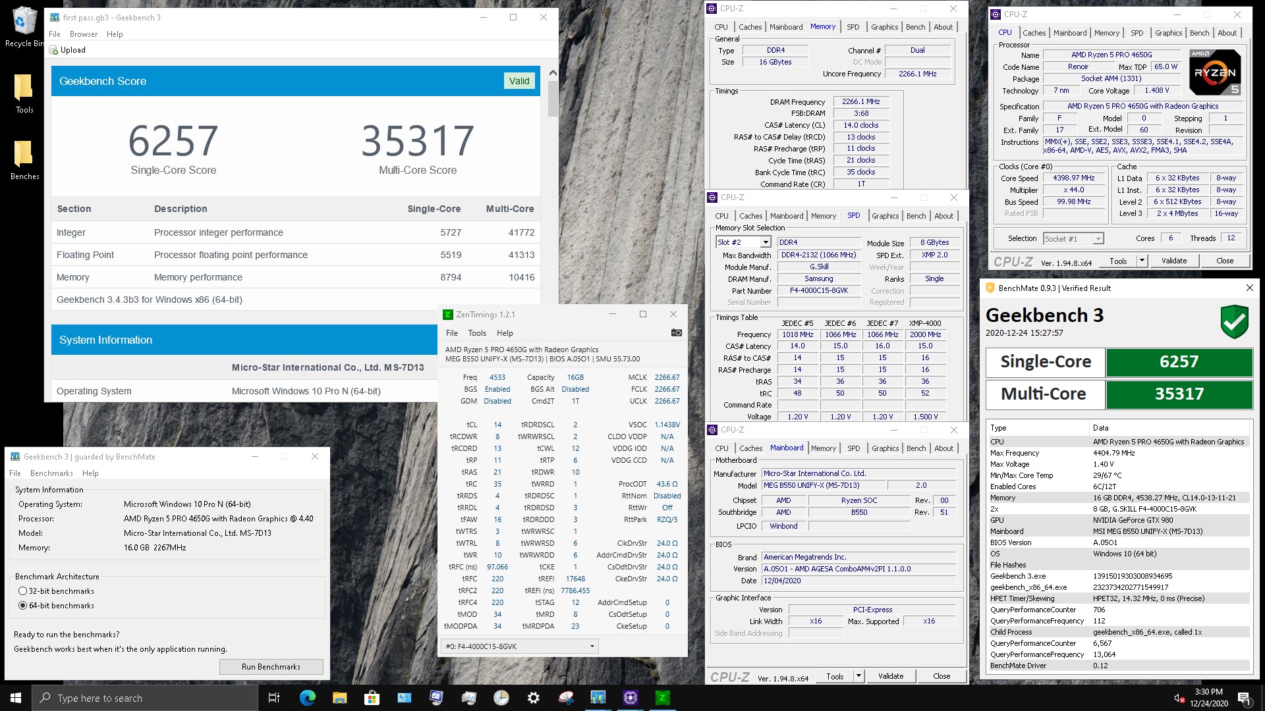The width and height of the screenshot is (1265, 711).
Task: Launch Microsoft Edge from the taskbar
Action: pyautogui.click(x=307, y=698)
